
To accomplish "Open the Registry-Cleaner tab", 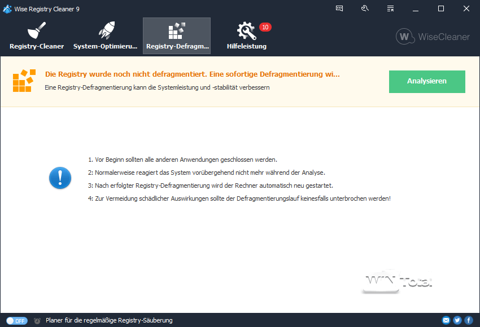I will pos(37,36).
